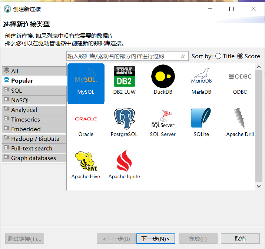Screen dimensions: 265x249
Task: Open the Analytical category
Action: coord(34,110)
